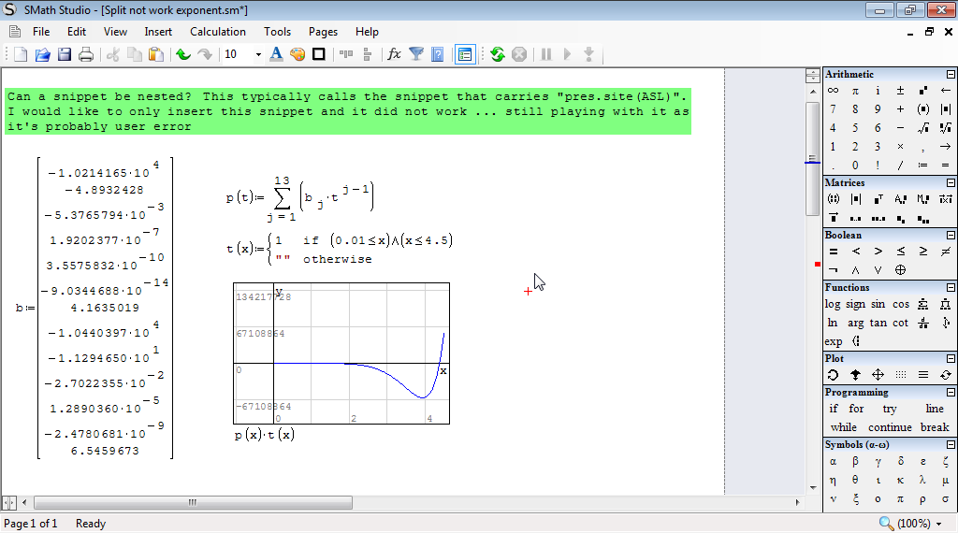This screenshot has height=533, width=958.
Task: Insert the not-equal Boolean operator
Action: 946,252
